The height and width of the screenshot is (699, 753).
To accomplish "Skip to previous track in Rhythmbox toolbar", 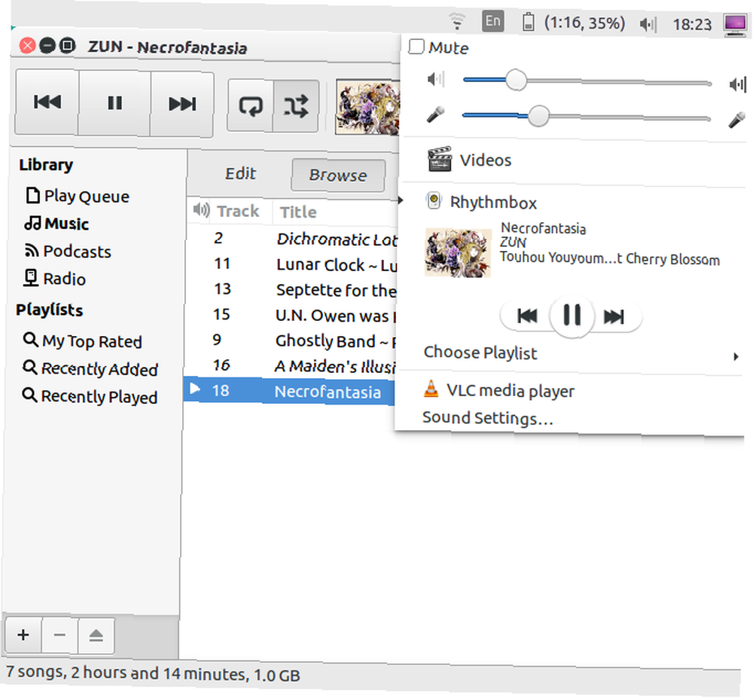I will click(x=47, y=102).
